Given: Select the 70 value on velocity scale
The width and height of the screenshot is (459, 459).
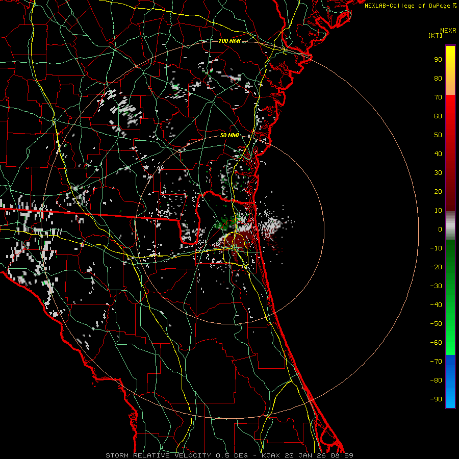Looking at the screenshot, I should click(x=438, y=97).
